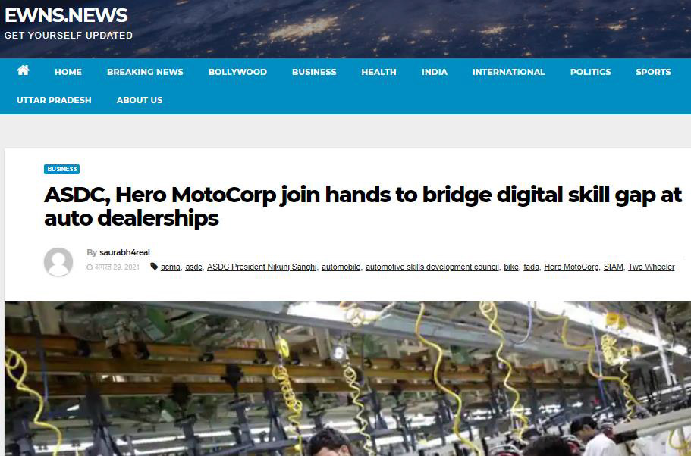Screen dimensions: 691x456
Task: Open the Uttar Pradesh section
Action: coord(54,100)
